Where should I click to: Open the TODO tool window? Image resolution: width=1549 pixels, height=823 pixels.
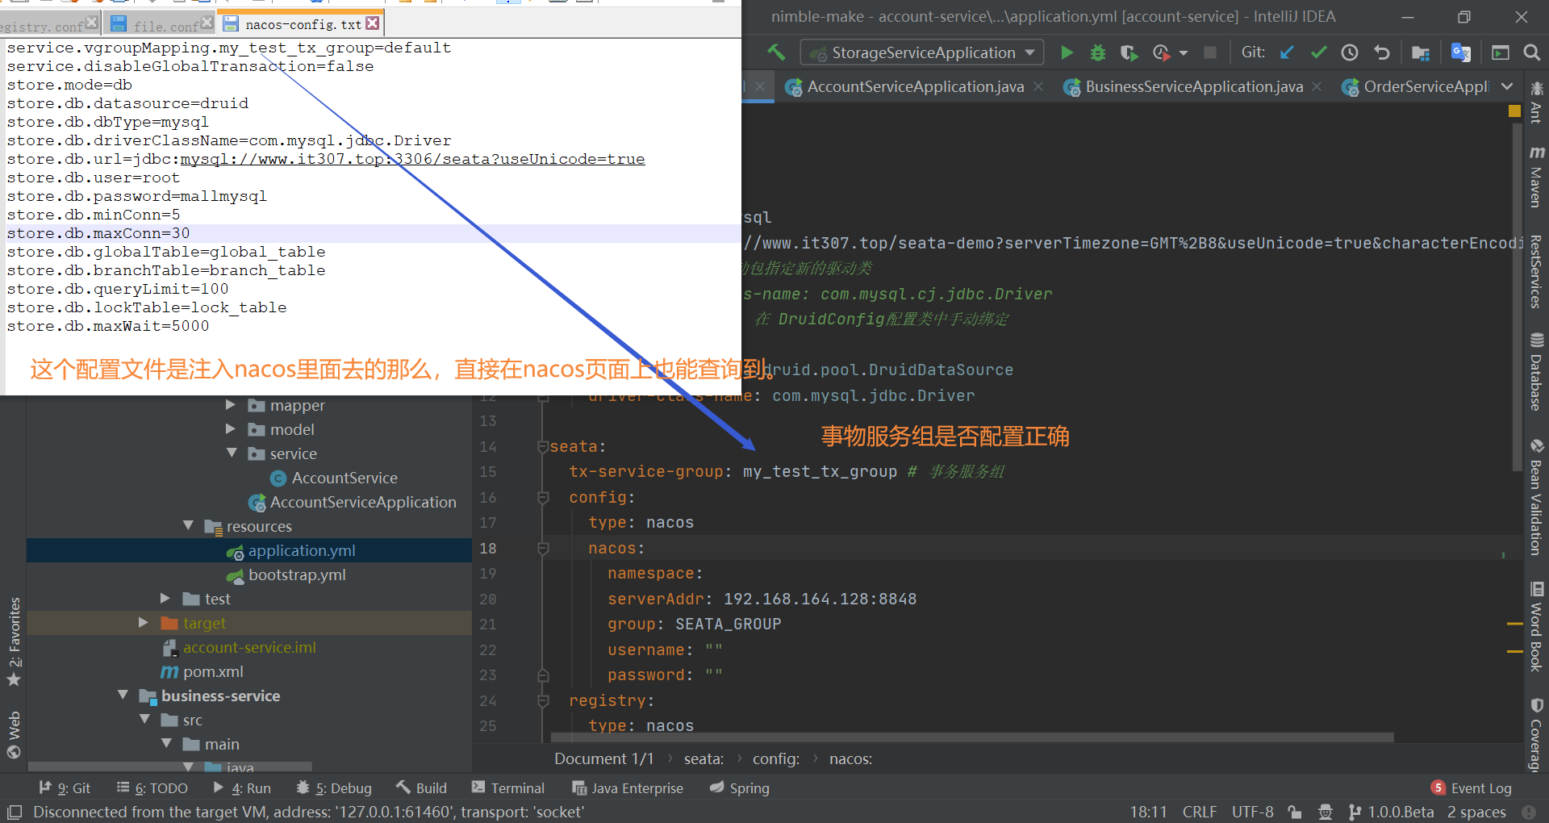pos(158,787)
